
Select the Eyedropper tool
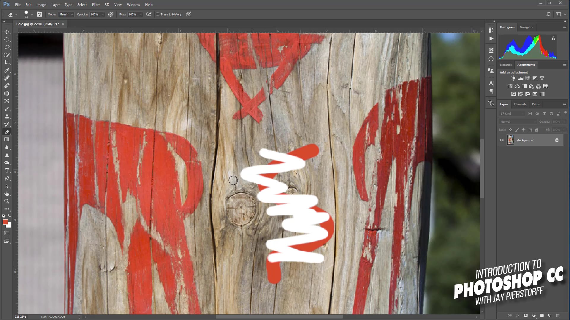(x=7, y=70)
